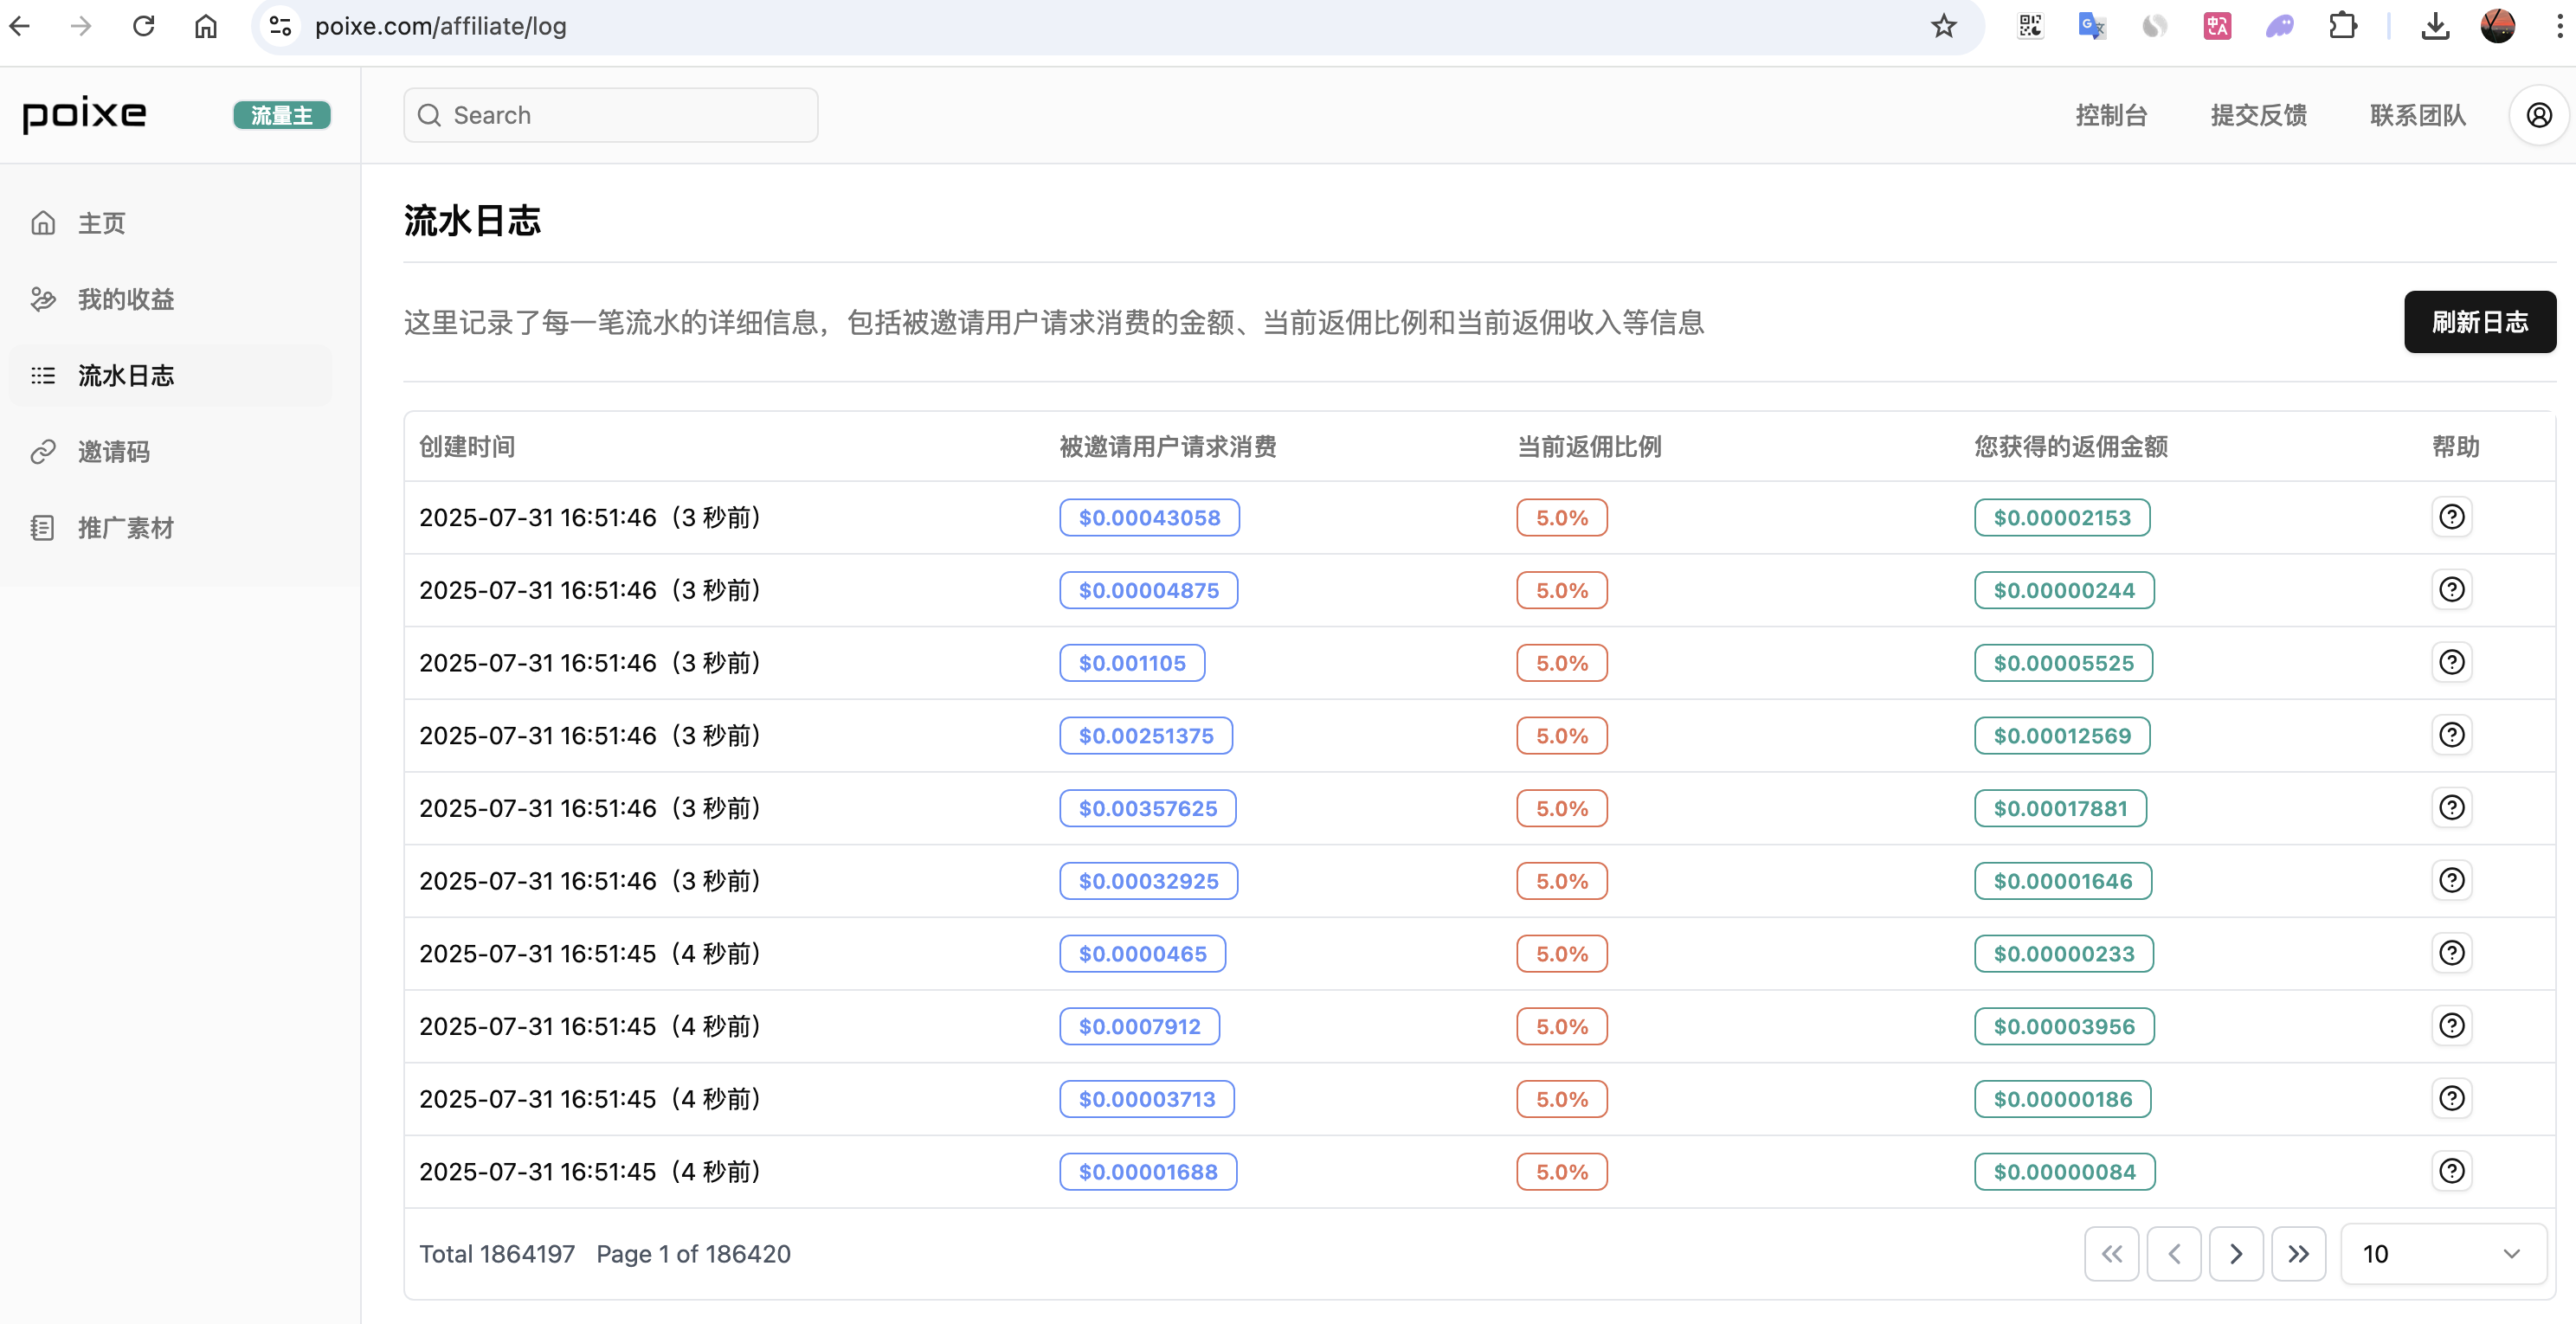
Task: Click help icon for $0.00000084 rebate row
Action: (2451, 1171)
